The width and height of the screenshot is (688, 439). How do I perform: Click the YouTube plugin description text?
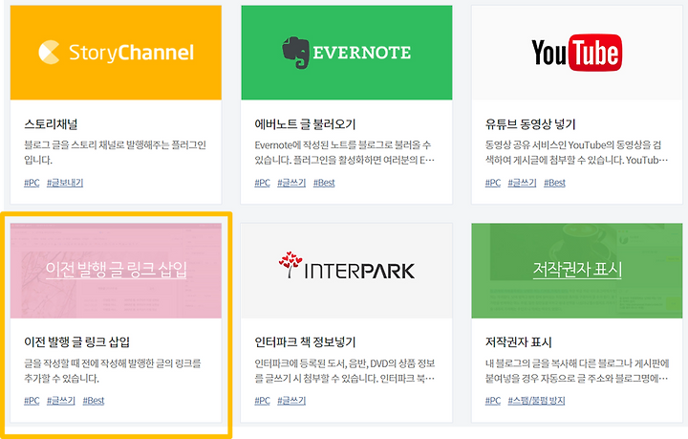576,152
